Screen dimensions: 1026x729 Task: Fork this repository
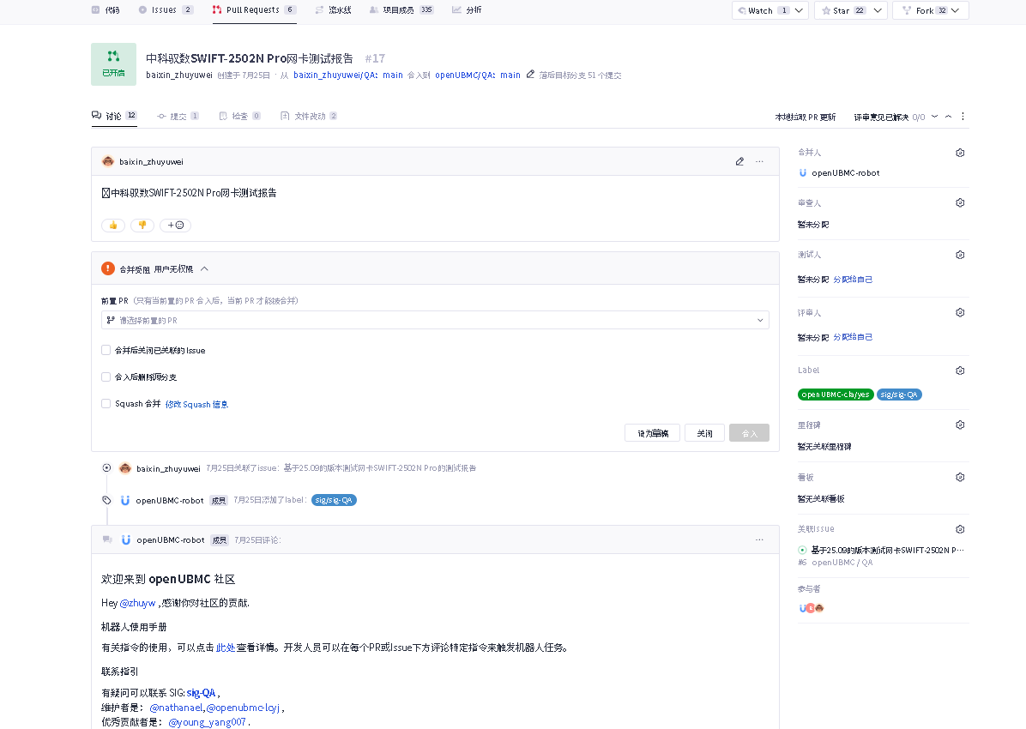pyautogui.click(x=924, y=10)
